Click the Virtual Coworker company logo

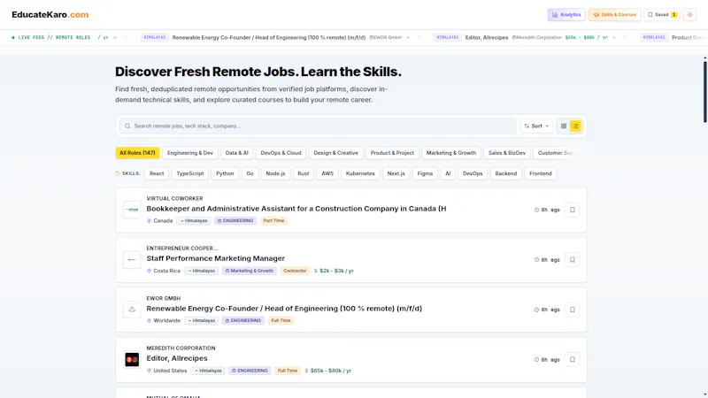pos(132,210)
